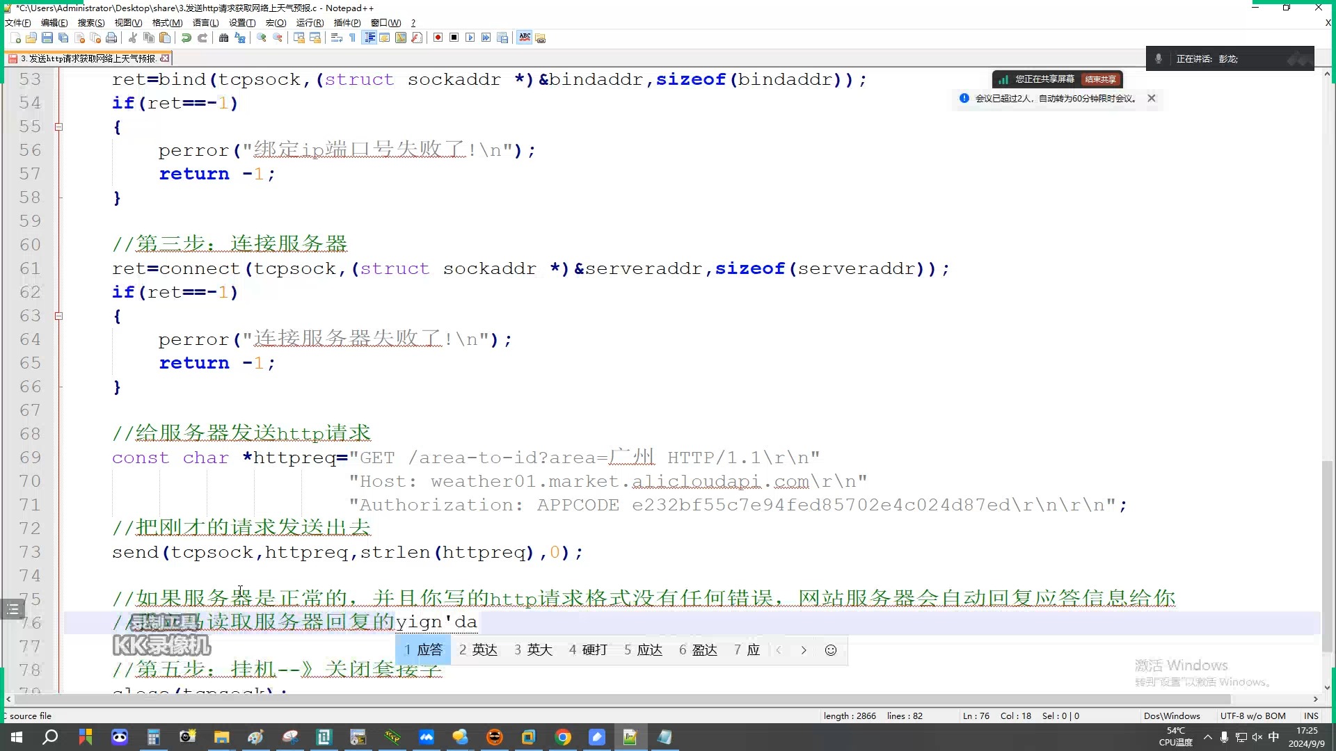Open Windows taskbar search
This screenshot has width=1336, height=751.
click(50, 737)
